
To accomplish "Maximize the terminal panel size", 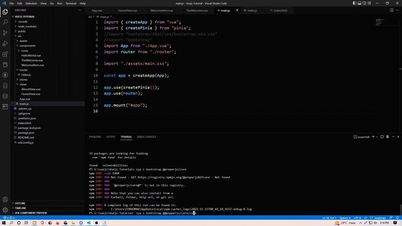I will [x=393, y=137].
